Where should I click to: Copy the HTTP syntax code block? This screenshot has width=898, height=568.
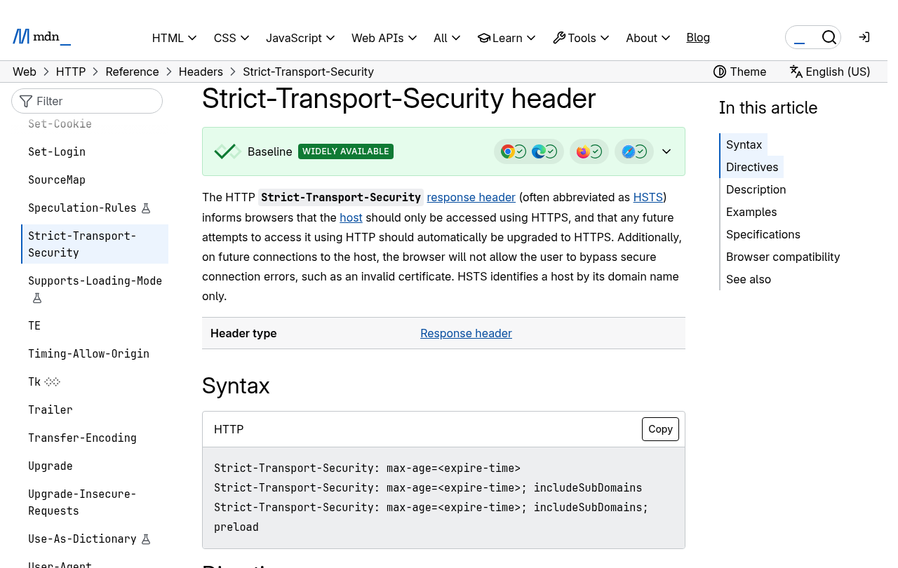660,429
